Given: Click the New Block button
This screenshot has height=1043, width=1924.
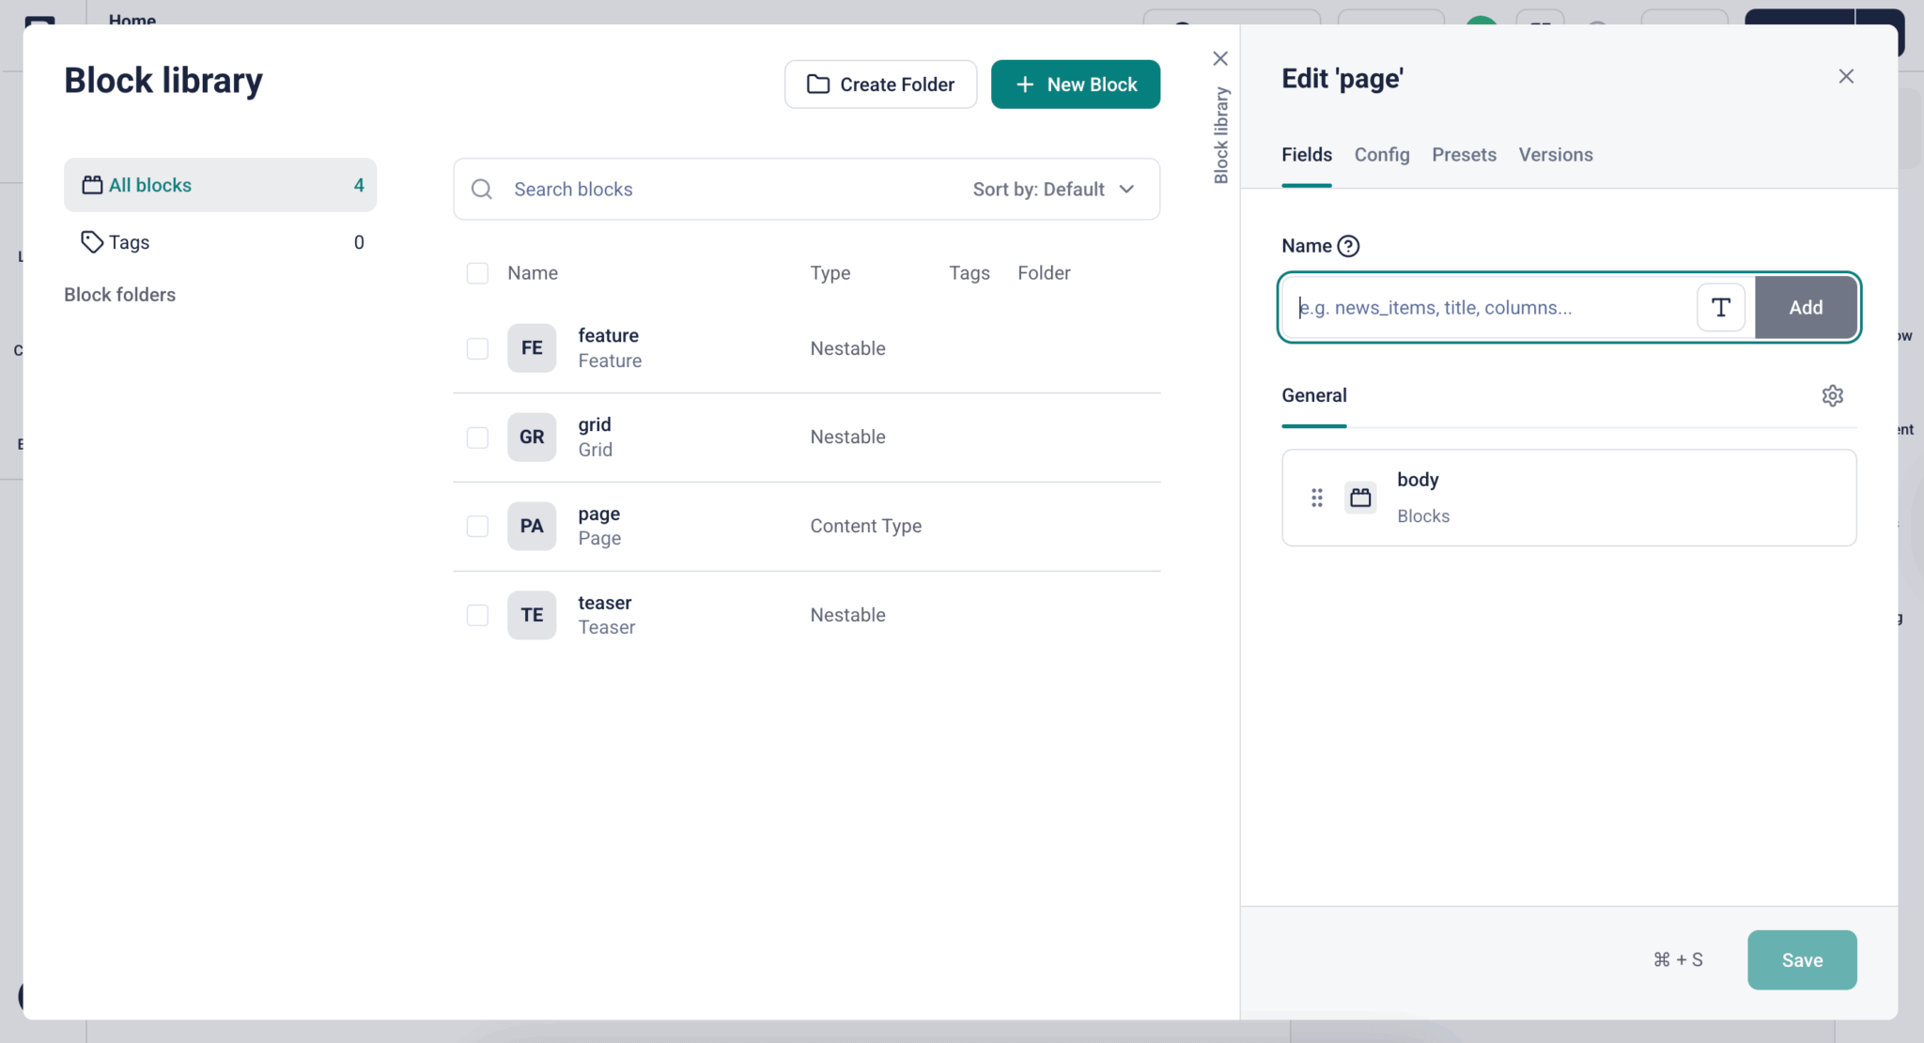Looking at the screenshot, I should (1075, 84).
